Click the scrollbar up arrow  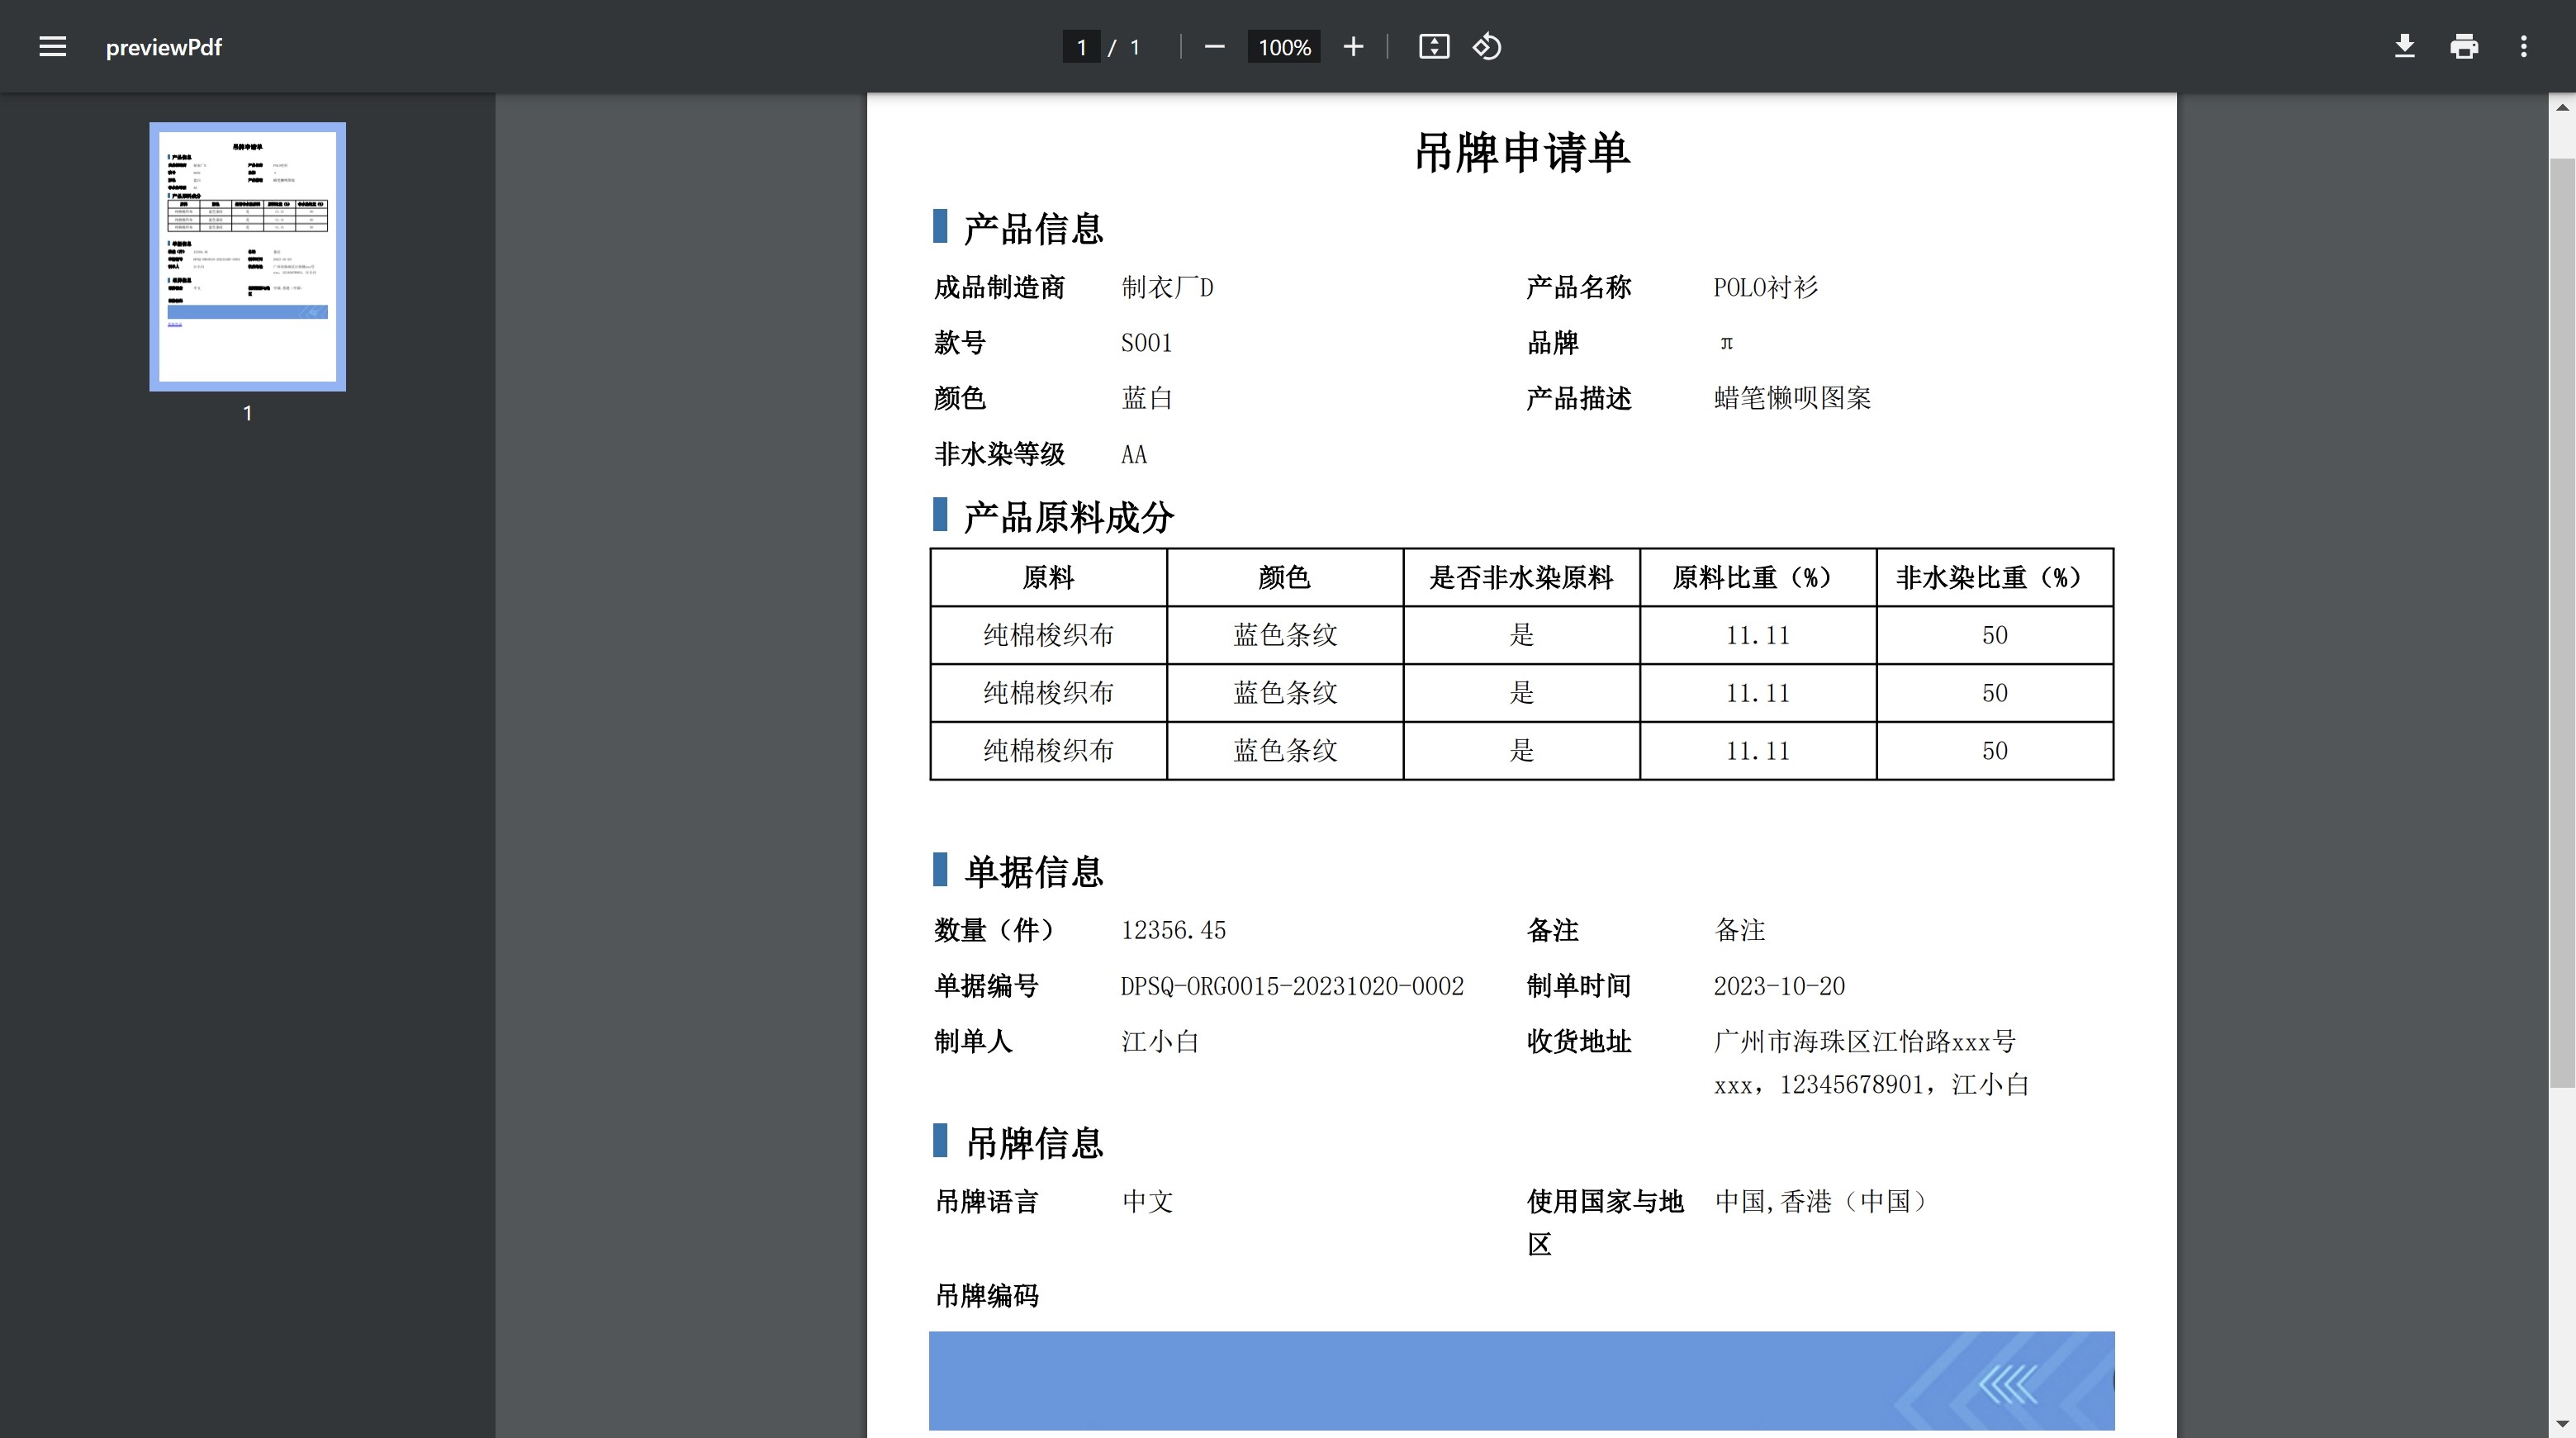point(2561,107)
